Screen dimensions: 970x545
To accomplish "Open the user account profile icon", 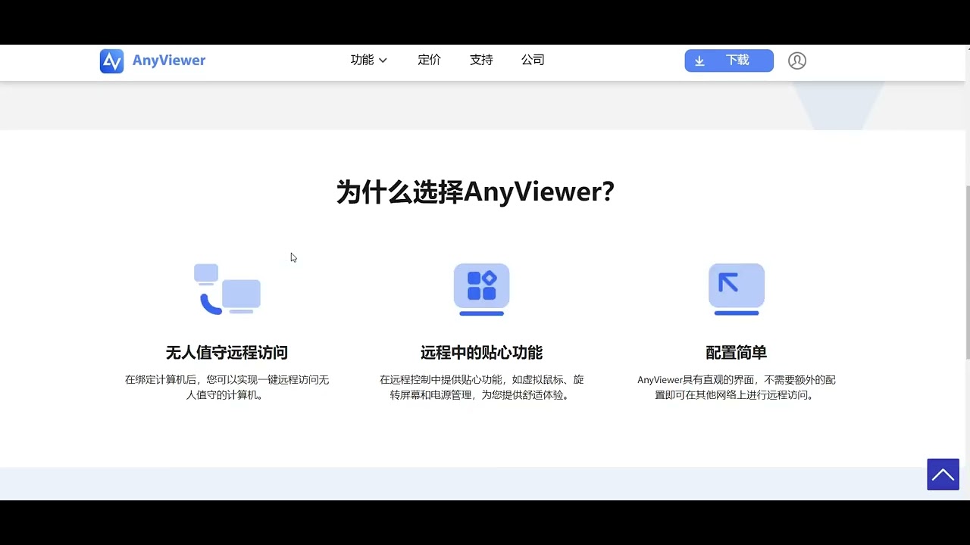I will [796, 61].
